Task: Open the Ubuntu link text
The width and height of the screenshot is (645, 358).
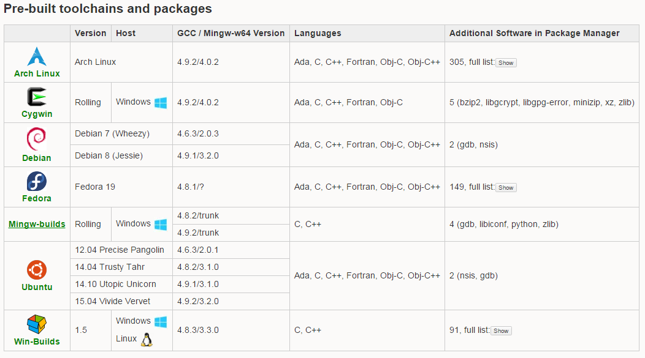Action: (x=37, y=287)
